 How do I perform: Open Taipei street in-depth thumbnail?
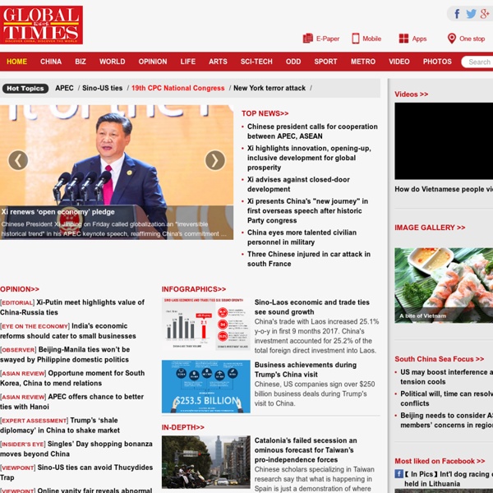click(x=206, y=462)
